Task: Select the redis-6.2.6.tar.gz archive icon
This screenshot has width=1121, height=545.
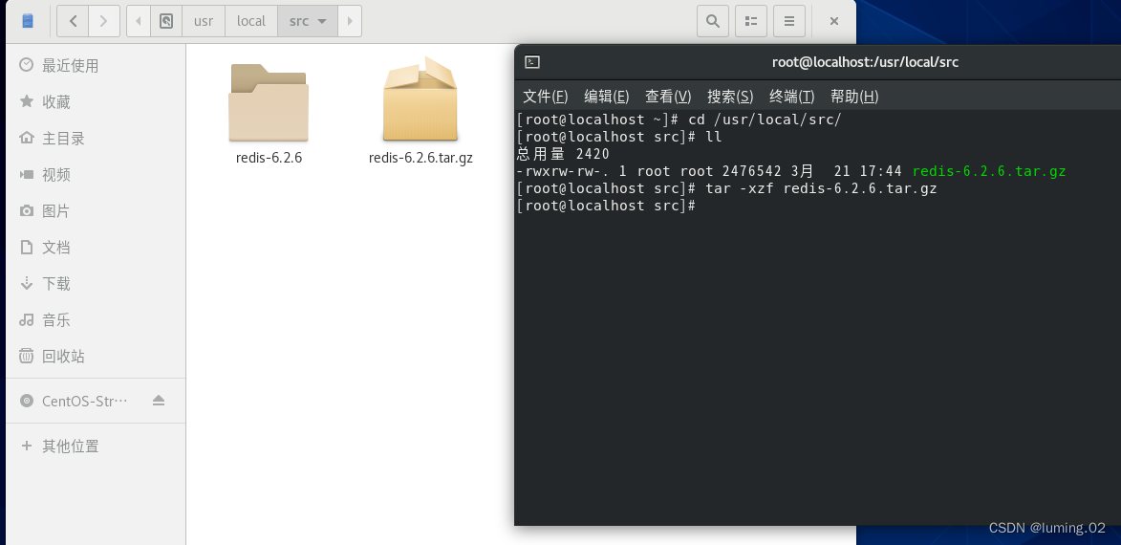Action: tap(420, 98)
